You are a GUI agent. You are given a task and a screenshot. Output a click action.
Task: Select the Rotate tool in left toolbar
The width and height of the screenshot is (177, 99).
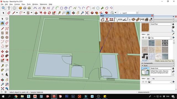click(x=2, y=56)
